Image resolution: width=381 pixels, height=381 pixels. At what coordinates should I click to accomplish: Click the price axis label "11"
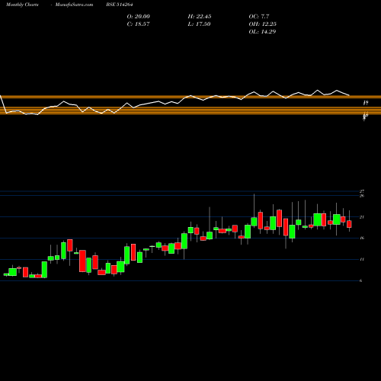coord(362,259)
